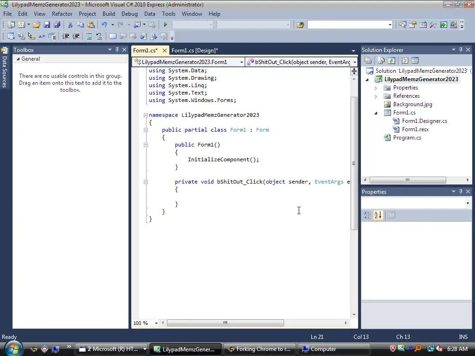475x356 pixels.
Task: Open the Properties Window toolbar icon
Action: [x=412, y=25]
